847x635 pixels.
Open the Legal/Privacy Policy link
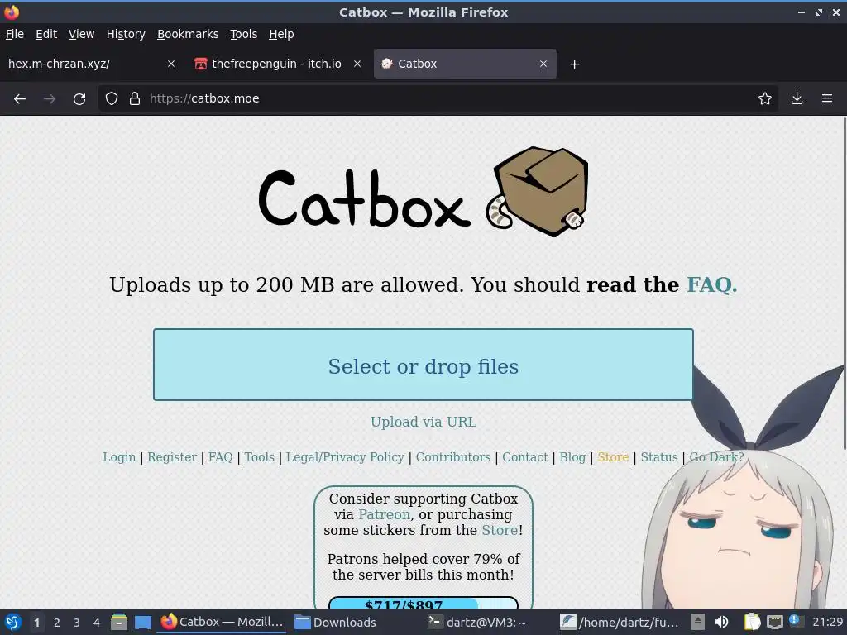[x=345, y=457]
